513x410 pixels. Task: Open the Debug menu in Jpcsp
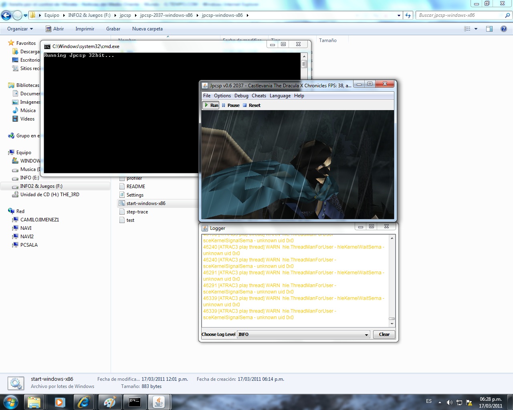pos(241,96)
